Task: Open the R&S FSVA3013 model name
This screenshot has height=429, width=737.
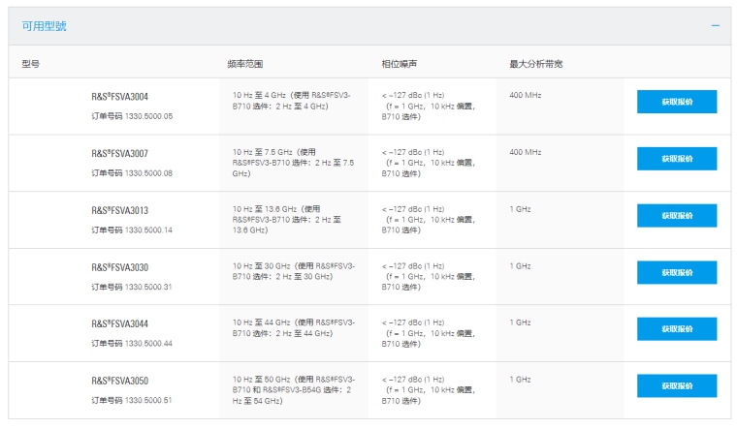Action: tap(120, 210)
